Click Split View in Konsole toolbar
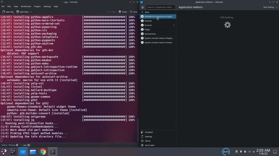Image resolution: width=279 pixels, height=156 pixels. (x=23, y=12)
